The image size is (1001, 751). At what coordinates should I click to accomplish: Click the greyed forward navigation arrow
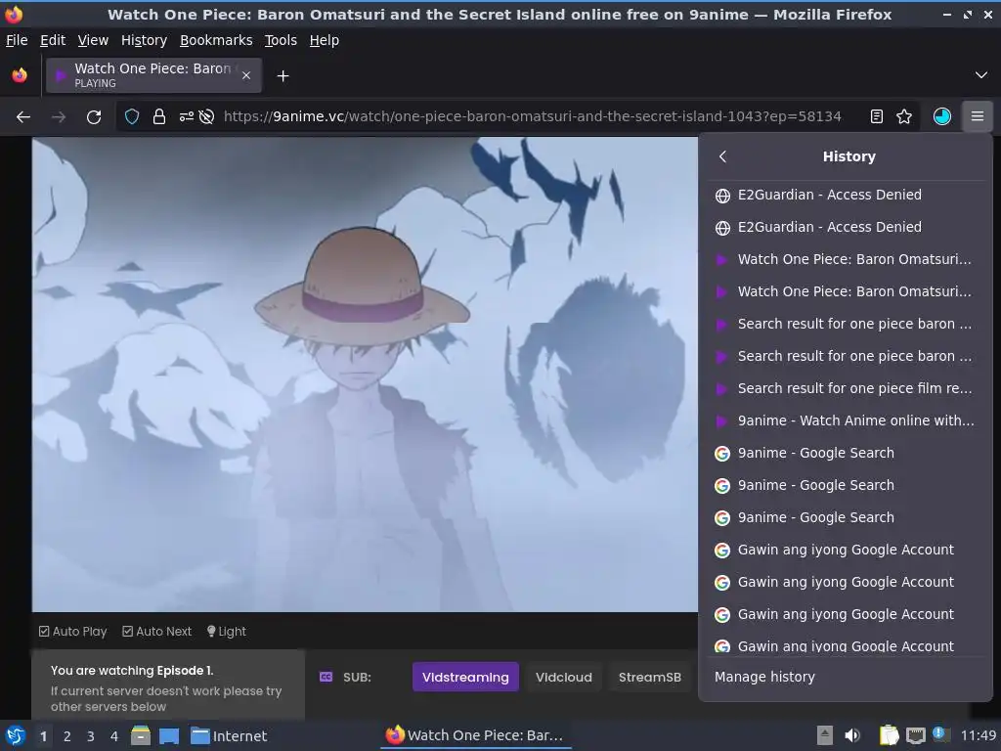coord(59,117)
